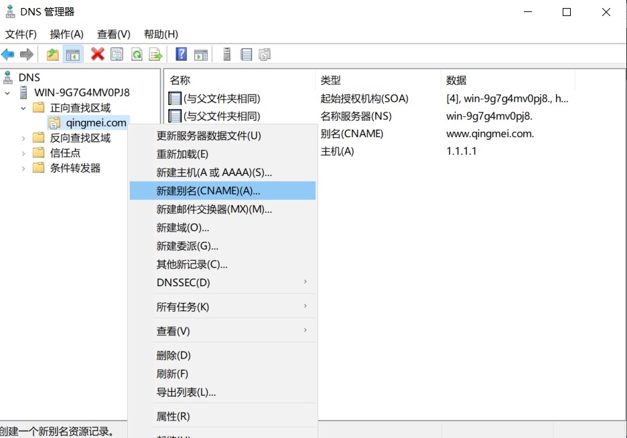Image resolution: width=627 pixels, height=438 pixels.
Task: Select 重新加载(E) in context menu
Action: [222, 154]
